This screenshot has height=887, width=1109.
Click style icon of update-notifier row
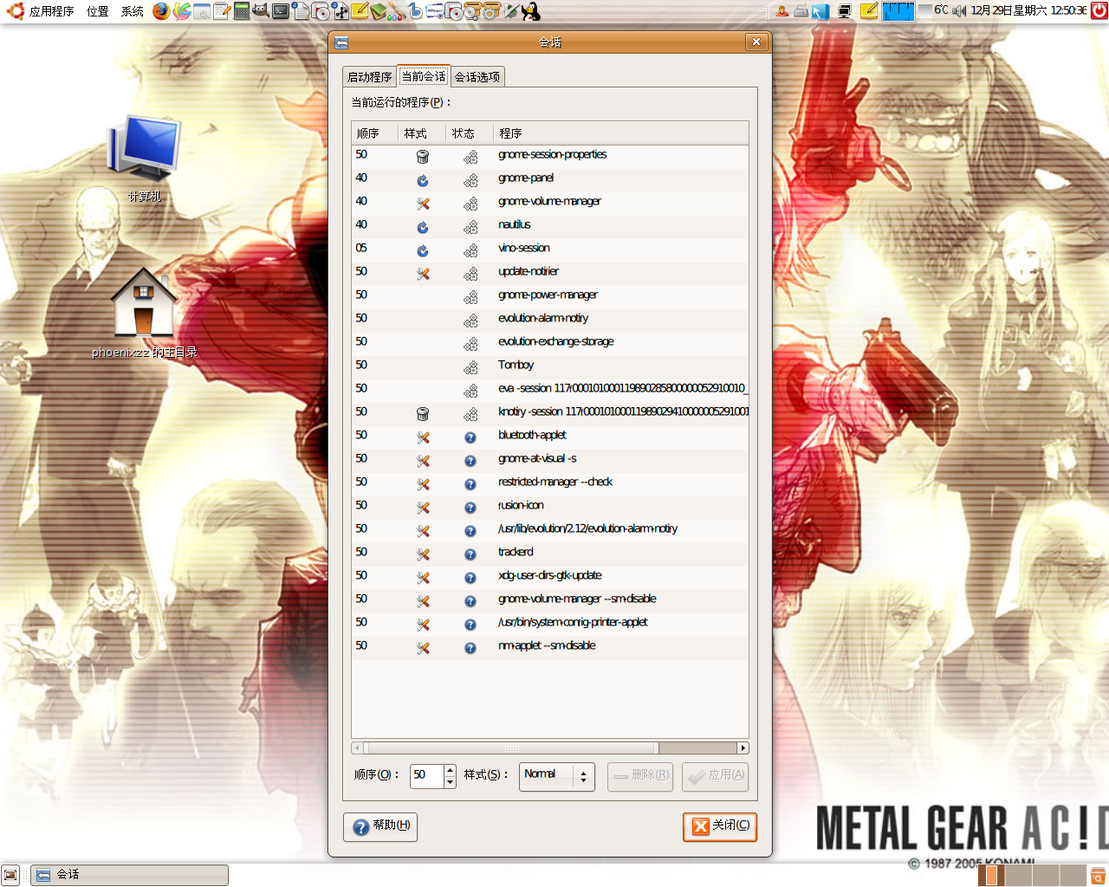pyautogui.click(x=423, y=274)
